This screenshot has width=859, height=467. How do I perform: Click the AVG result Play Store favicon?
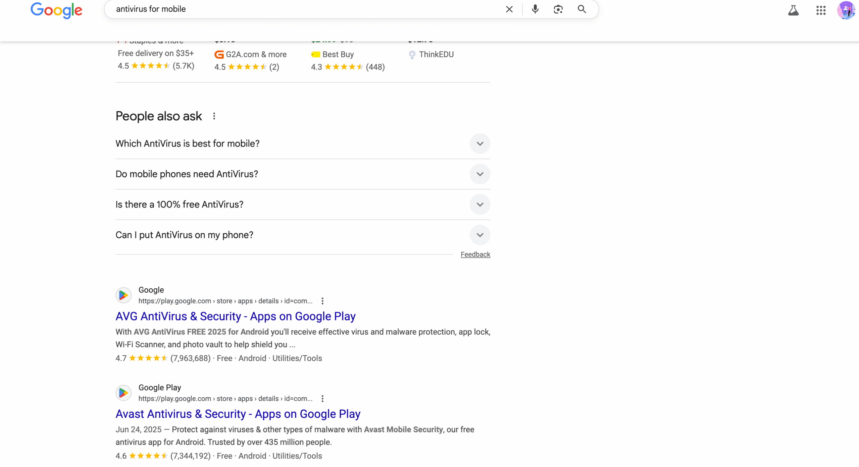click(123, 295)
